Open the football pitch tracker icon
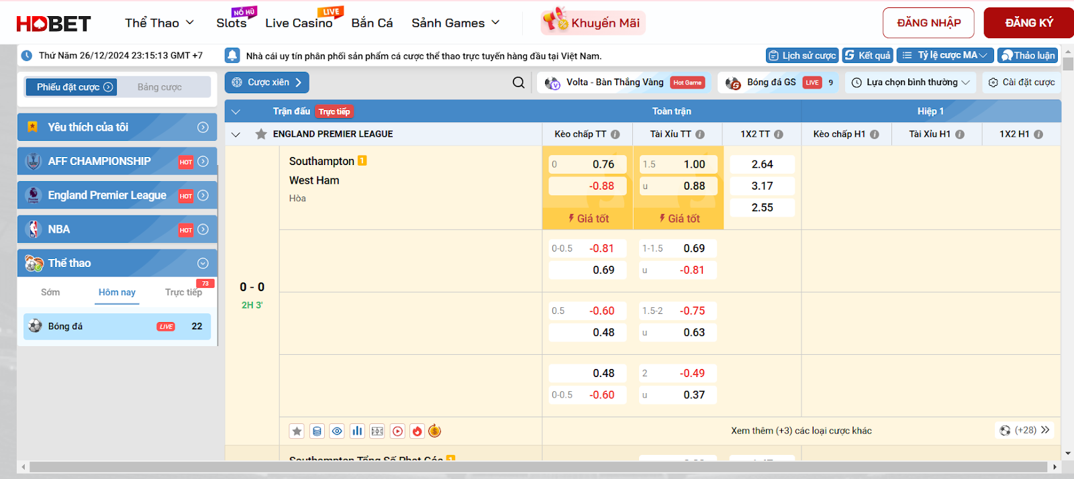Screen dimensions: 1074x479 (x=377, y=431)
